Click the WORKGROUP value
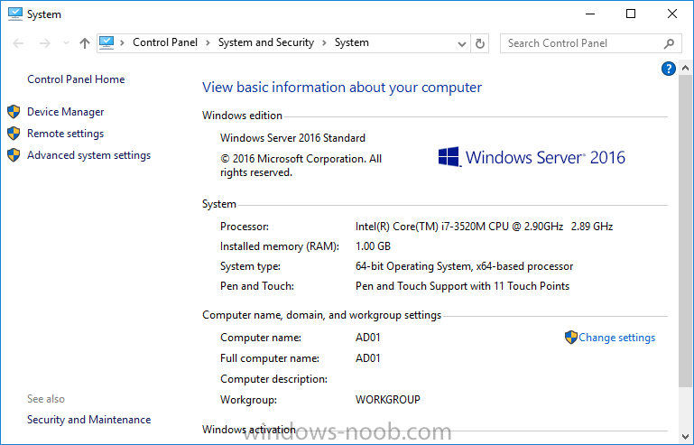Viewport: 694px width, 445px height. point(388,399)
